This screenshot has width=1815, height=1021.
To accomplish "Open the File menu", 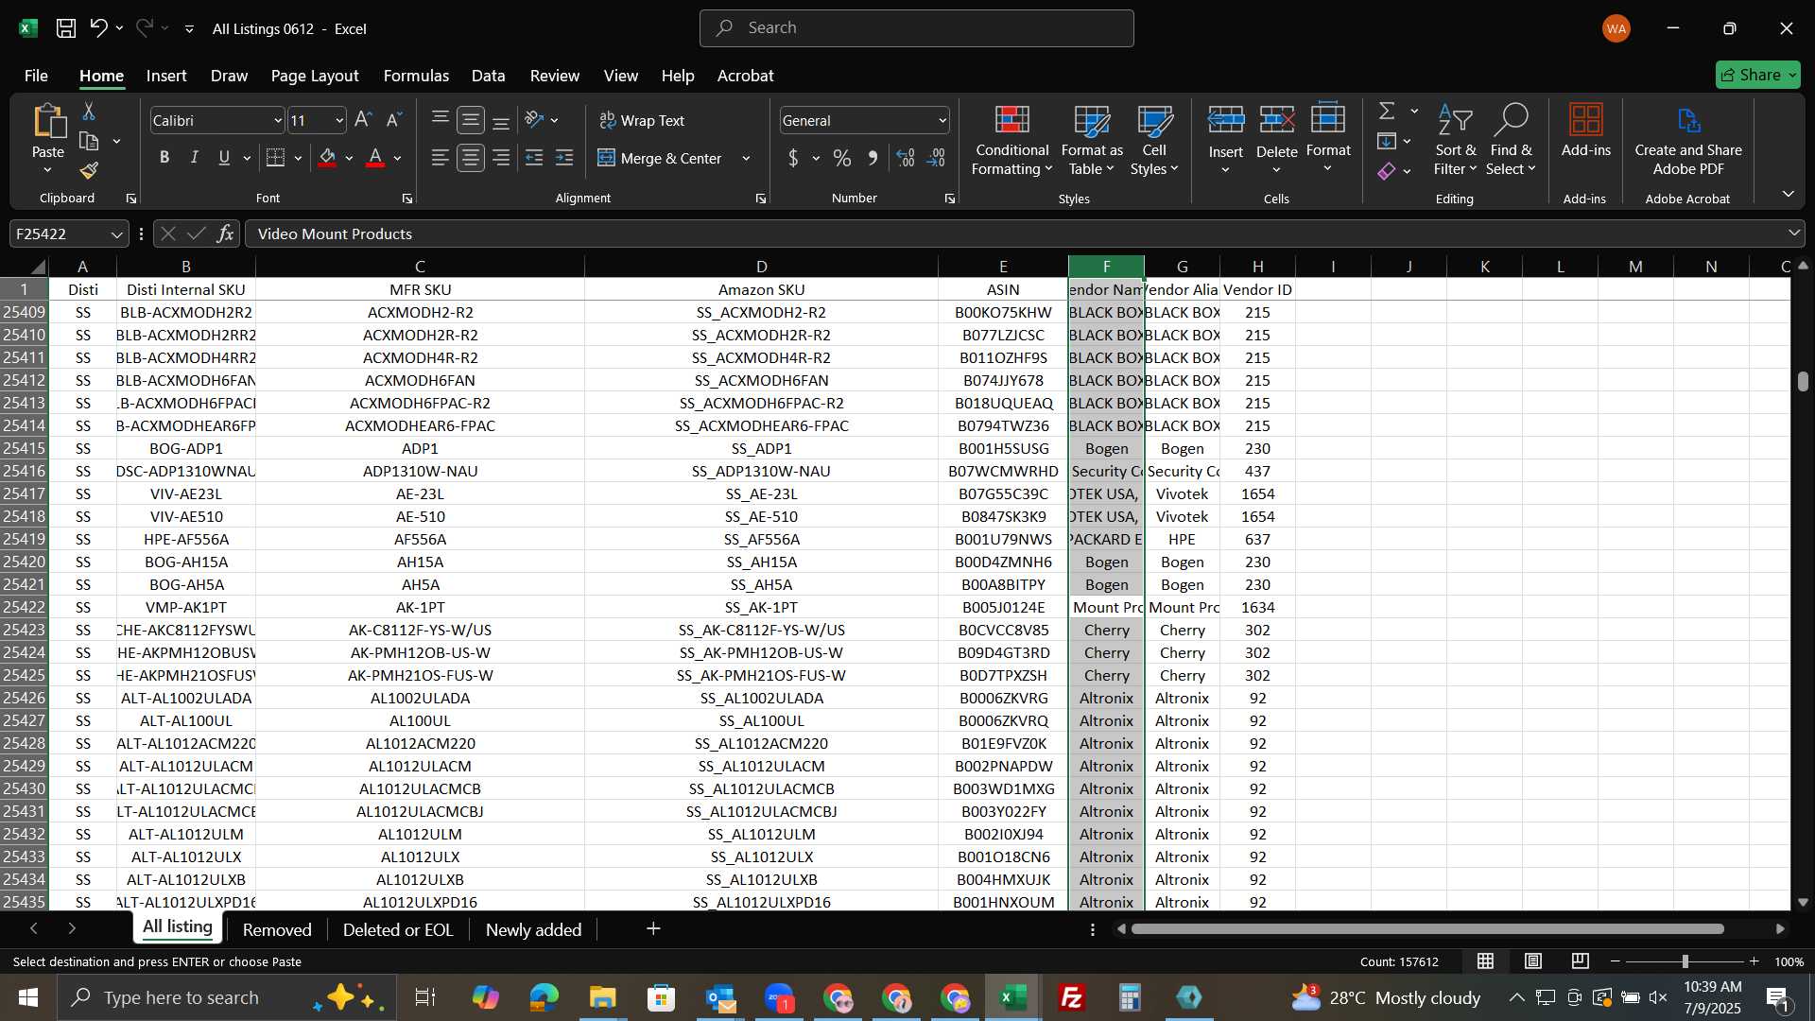I will pyautogui.click(x=36, y=76).
